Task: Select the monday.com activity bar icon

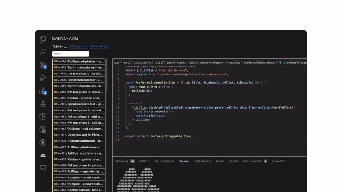Action: [x=43, y=155]
